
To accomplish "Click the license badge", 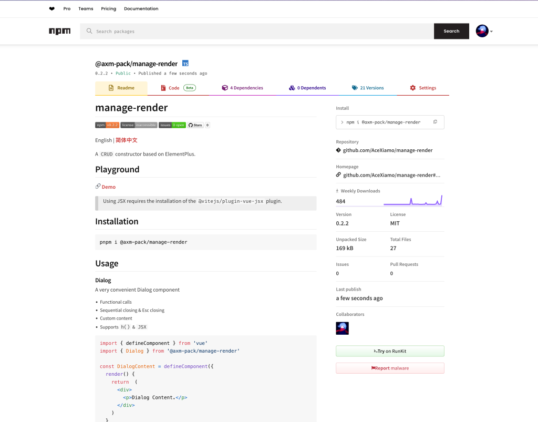I will pos(139,125).
